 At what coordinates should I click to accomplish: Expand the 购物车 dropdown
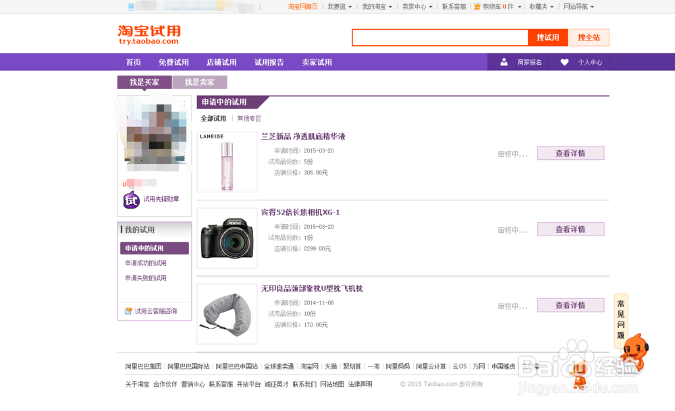pyautogui.click(x=502, y=7)
